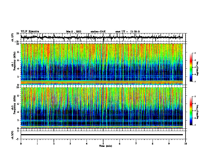Screen dimensions: 209x161
Task: Click the "VLF Spectra" plot title
Action: coord(30,32)
